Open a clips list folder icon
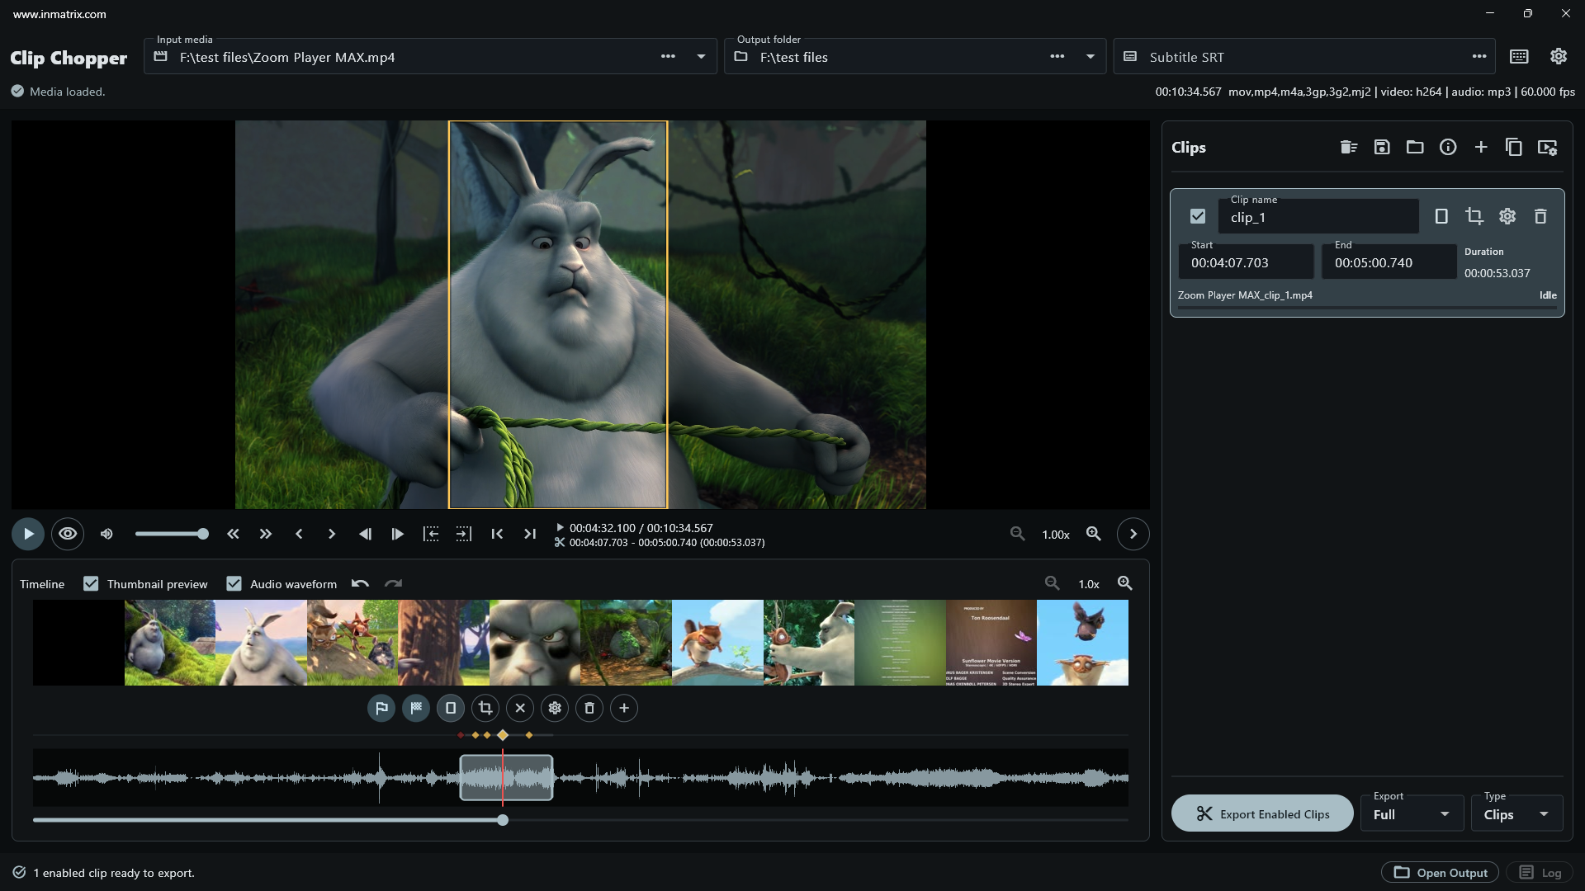 click(x=1415, y=147)
